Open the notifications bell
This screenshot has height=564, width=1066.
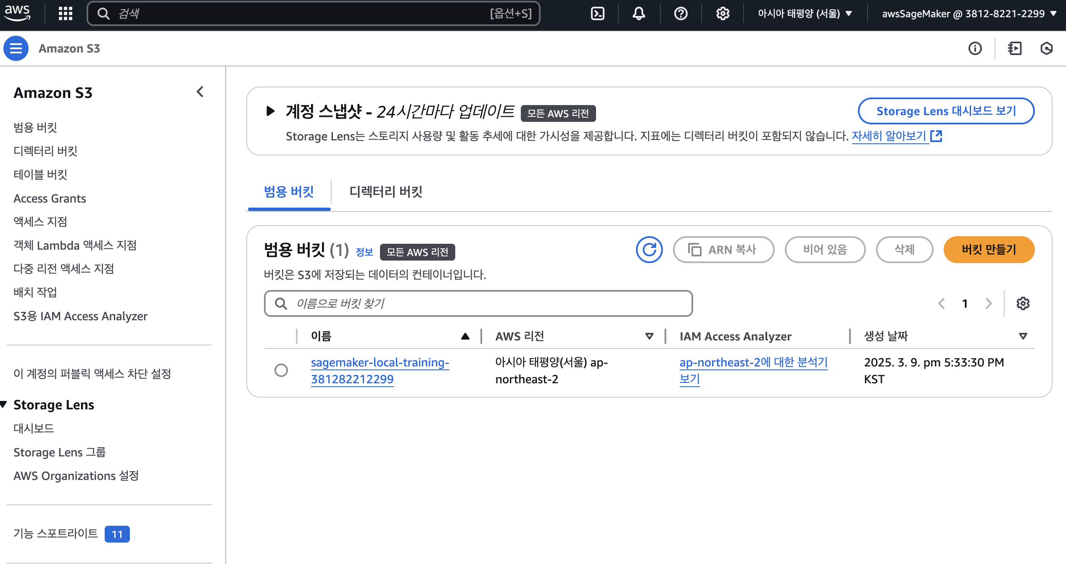point(639,13)
